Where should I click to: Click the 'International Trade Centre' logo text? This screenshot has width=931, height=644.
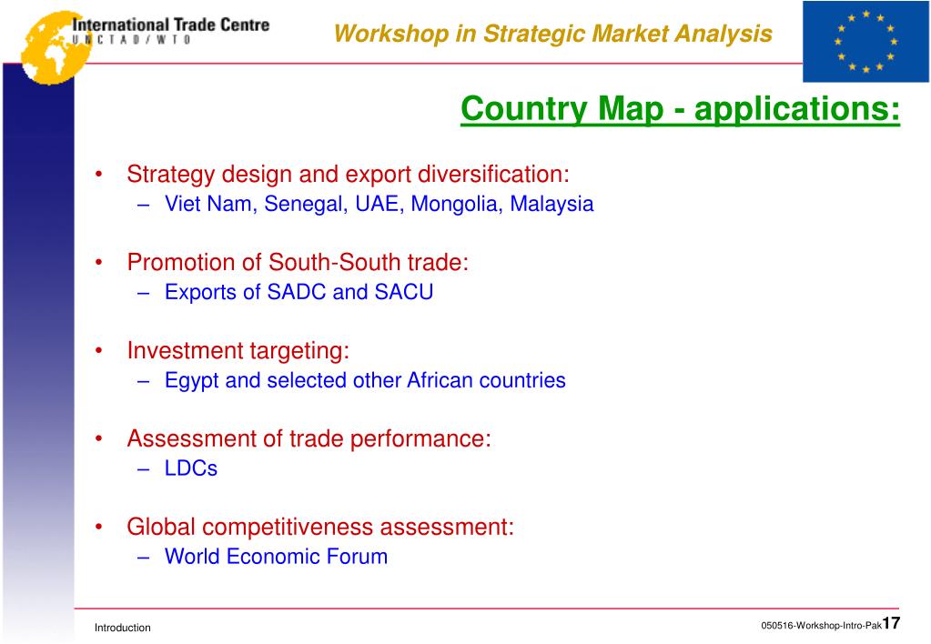click(x=171, y=25)
